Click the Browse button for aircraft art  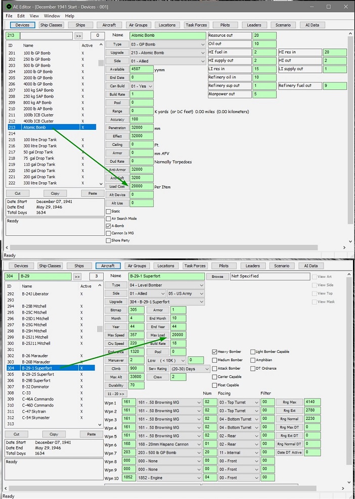[217, 276]
